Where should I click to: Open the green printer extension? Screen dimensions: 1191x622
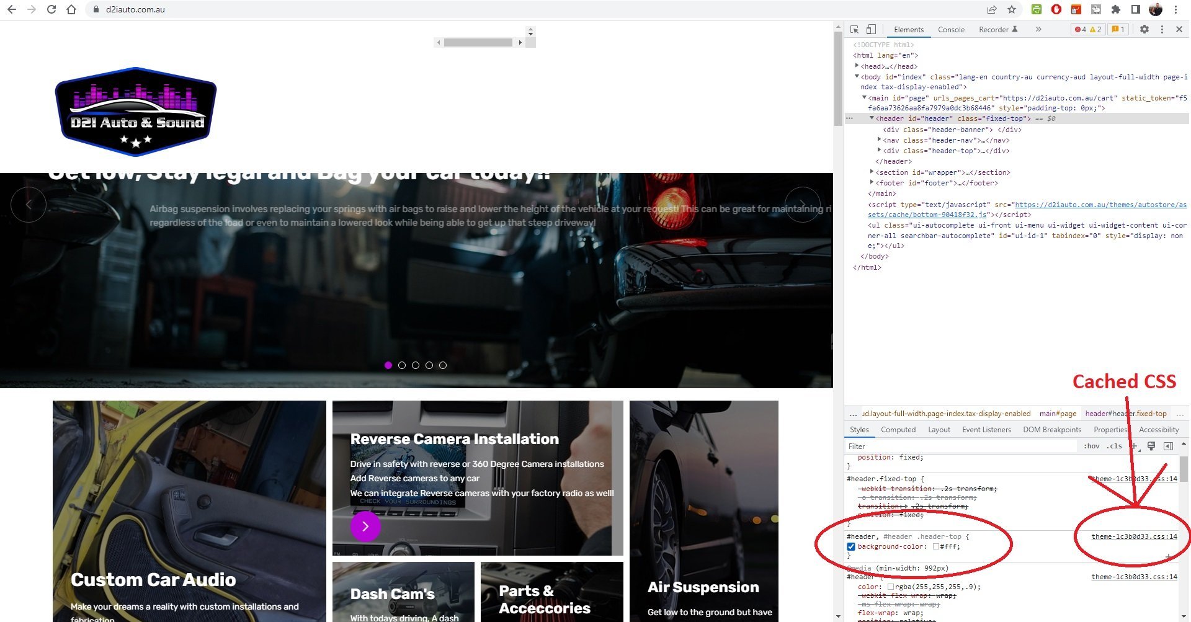pos(1037,9)
